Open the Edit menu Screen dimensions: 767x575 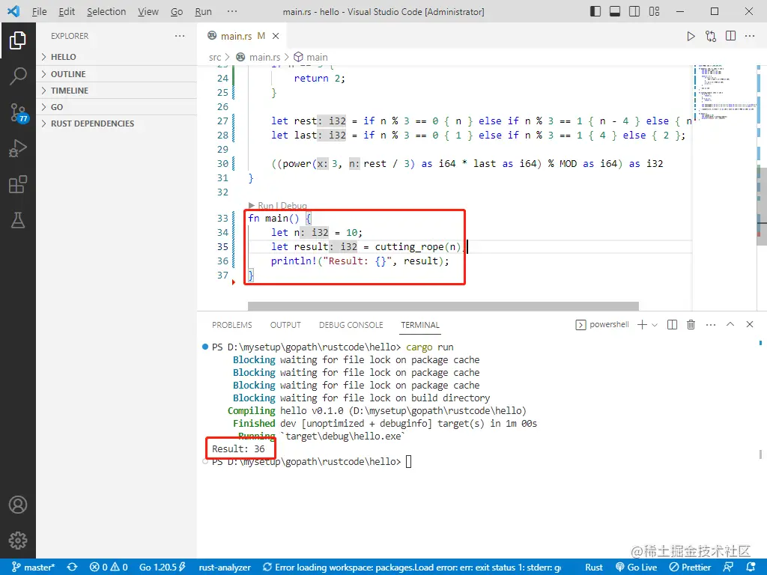[x=67, y=11]
